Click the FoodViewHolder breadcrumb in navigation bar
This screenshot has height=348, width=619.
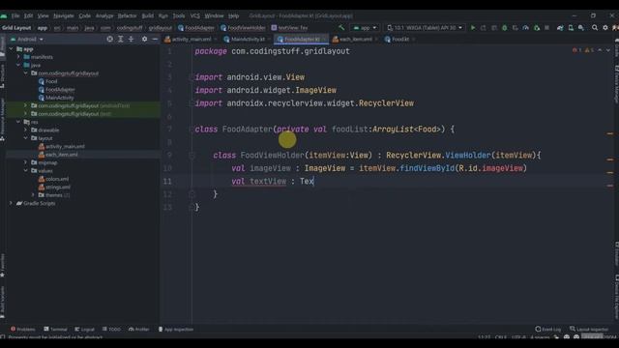point(243,28)
